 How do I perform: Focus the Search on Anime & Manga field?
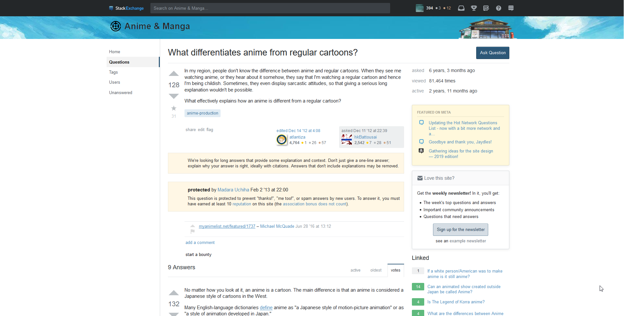(x=270, y=8)
